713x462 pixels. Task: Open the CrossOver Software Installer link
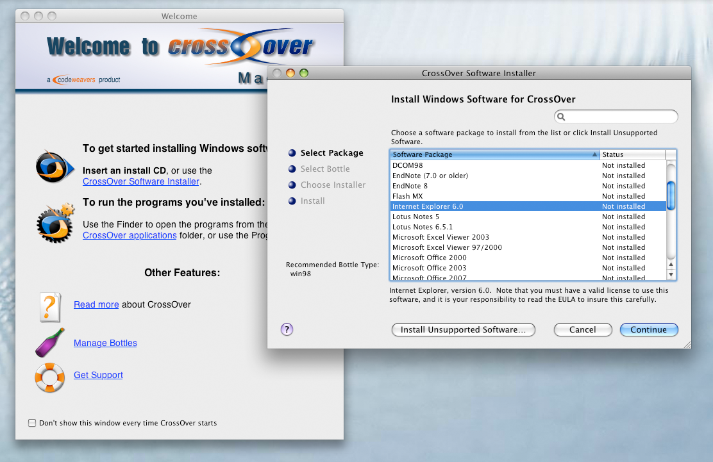[x=141, y=182]
